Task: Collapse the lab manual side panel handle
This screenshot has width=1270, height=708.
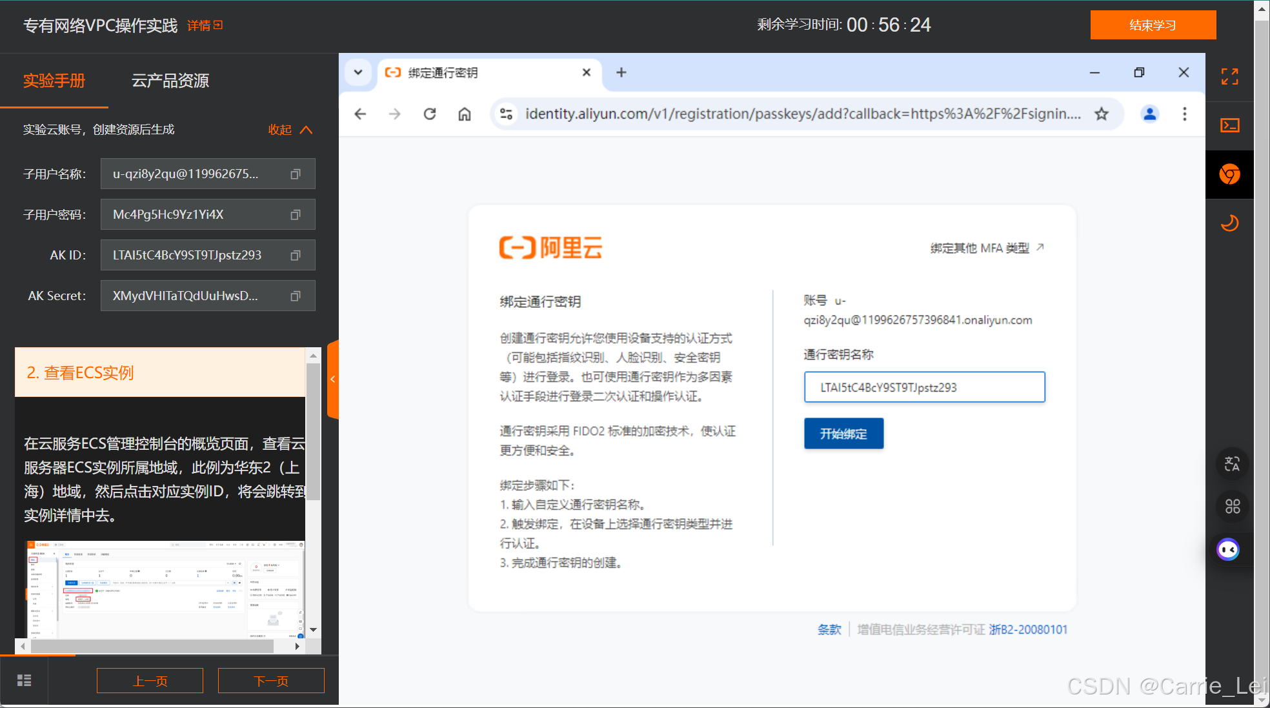Action: pyautogui.click(x=333, y=379)
